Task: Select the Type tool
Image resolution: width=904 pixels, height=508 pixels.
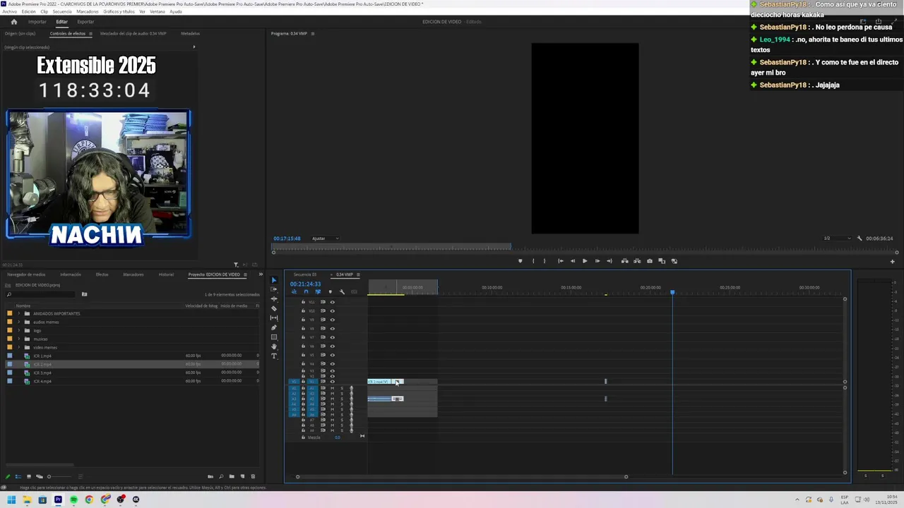Action: tap(274, 356)
